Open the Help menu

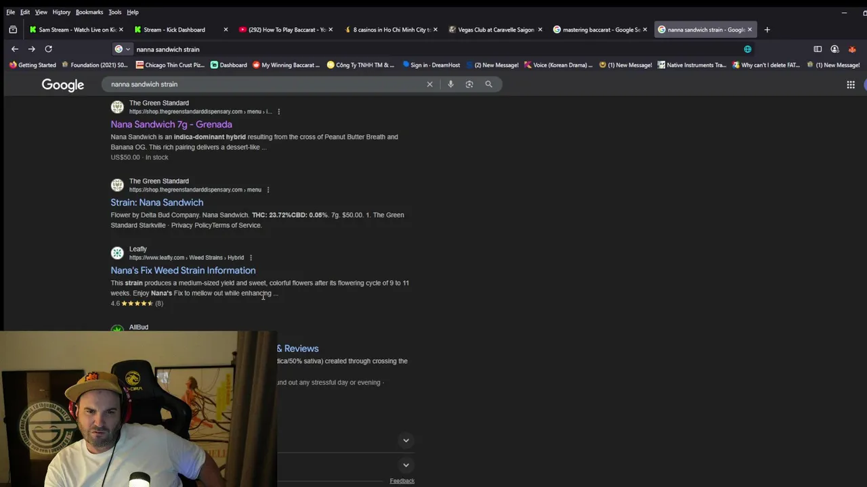[x=133, y=12]
